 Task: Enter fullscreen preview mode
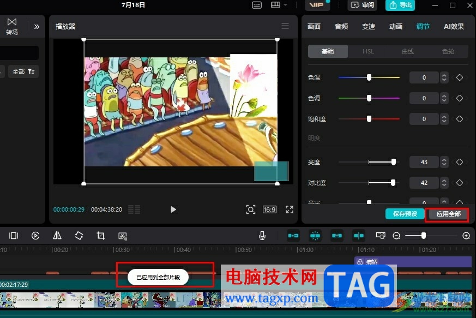click(290, 209)
